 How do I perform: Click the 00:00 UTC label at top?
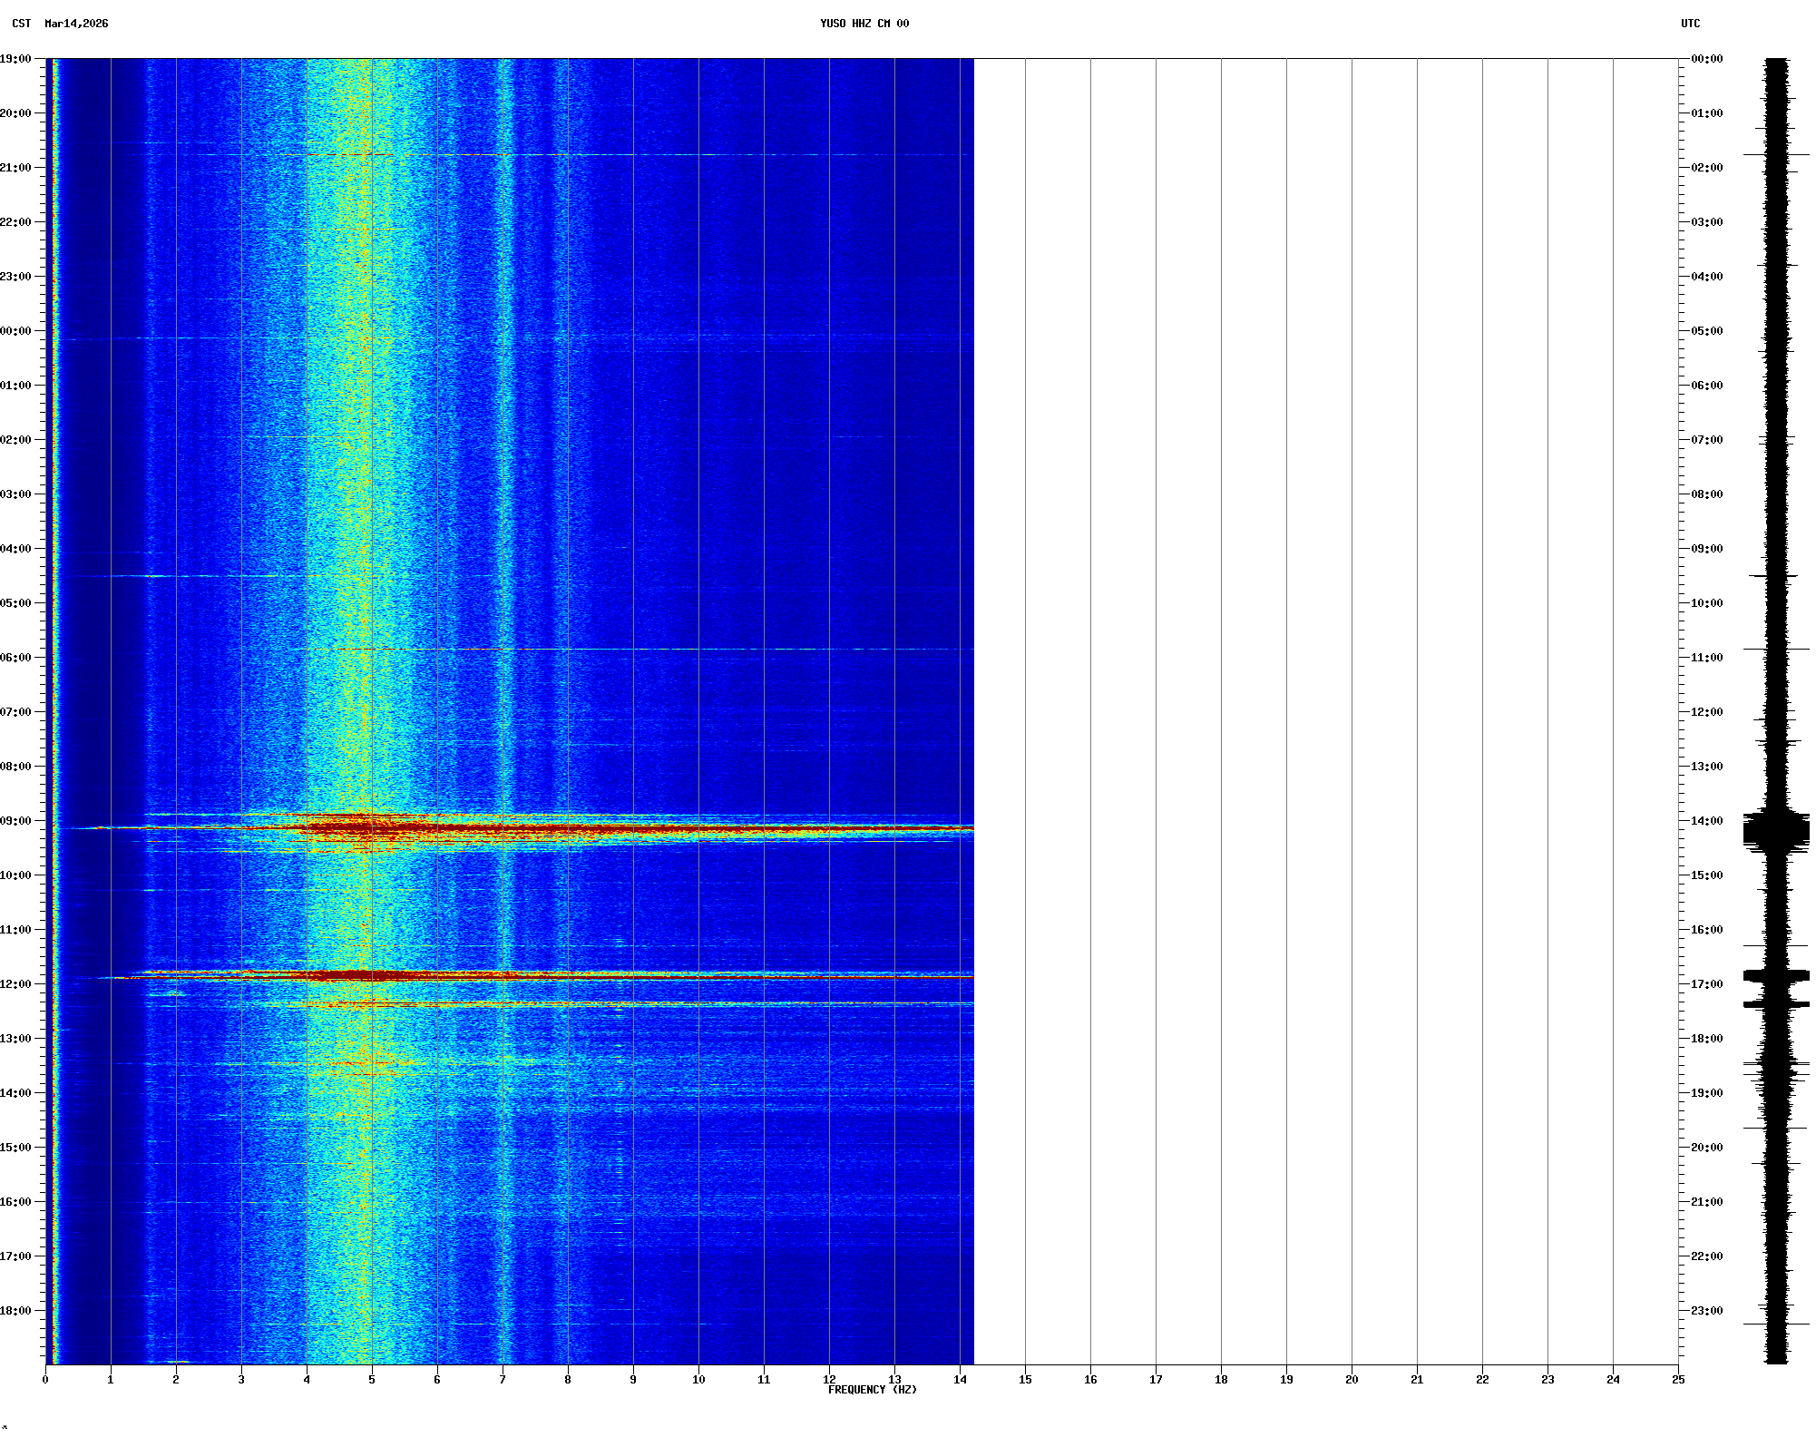(1706, 59)
